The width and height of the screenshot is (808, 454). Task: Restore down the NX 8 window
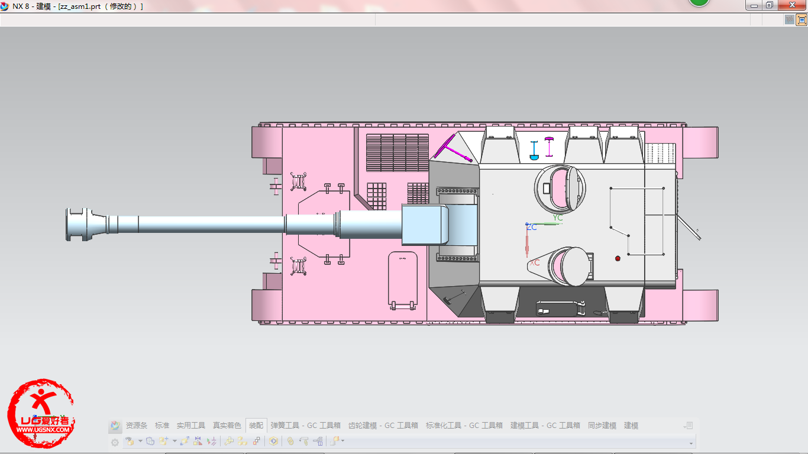click(770, 5)
